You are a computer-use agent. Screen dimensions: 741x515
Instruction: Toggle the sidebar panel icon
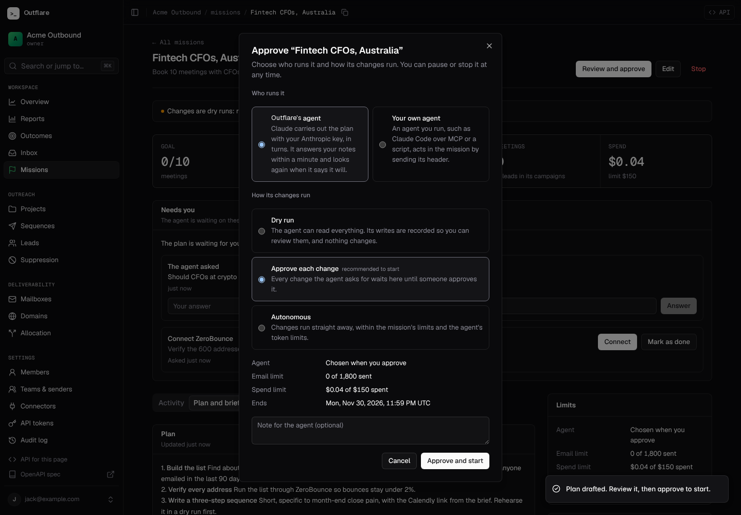[x=135, y=12]
